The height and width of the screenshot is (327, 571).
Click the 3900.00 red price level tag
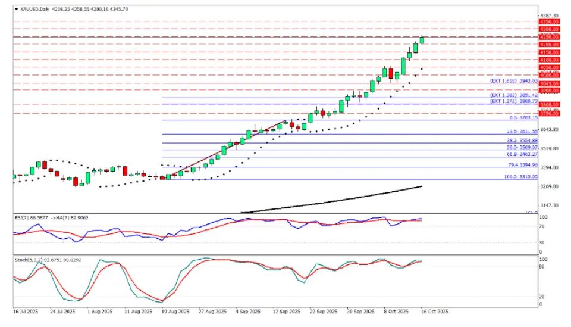pos(549,90)
